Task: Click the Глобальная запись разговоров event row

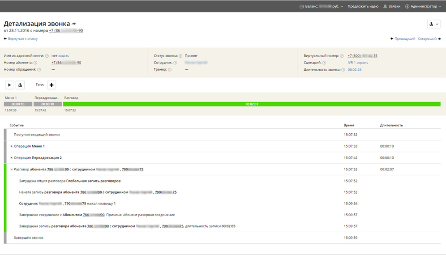Action: [x=222, y=181]
